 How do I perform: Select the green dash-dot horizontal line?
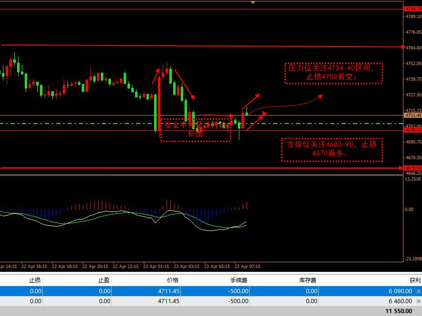95,124
